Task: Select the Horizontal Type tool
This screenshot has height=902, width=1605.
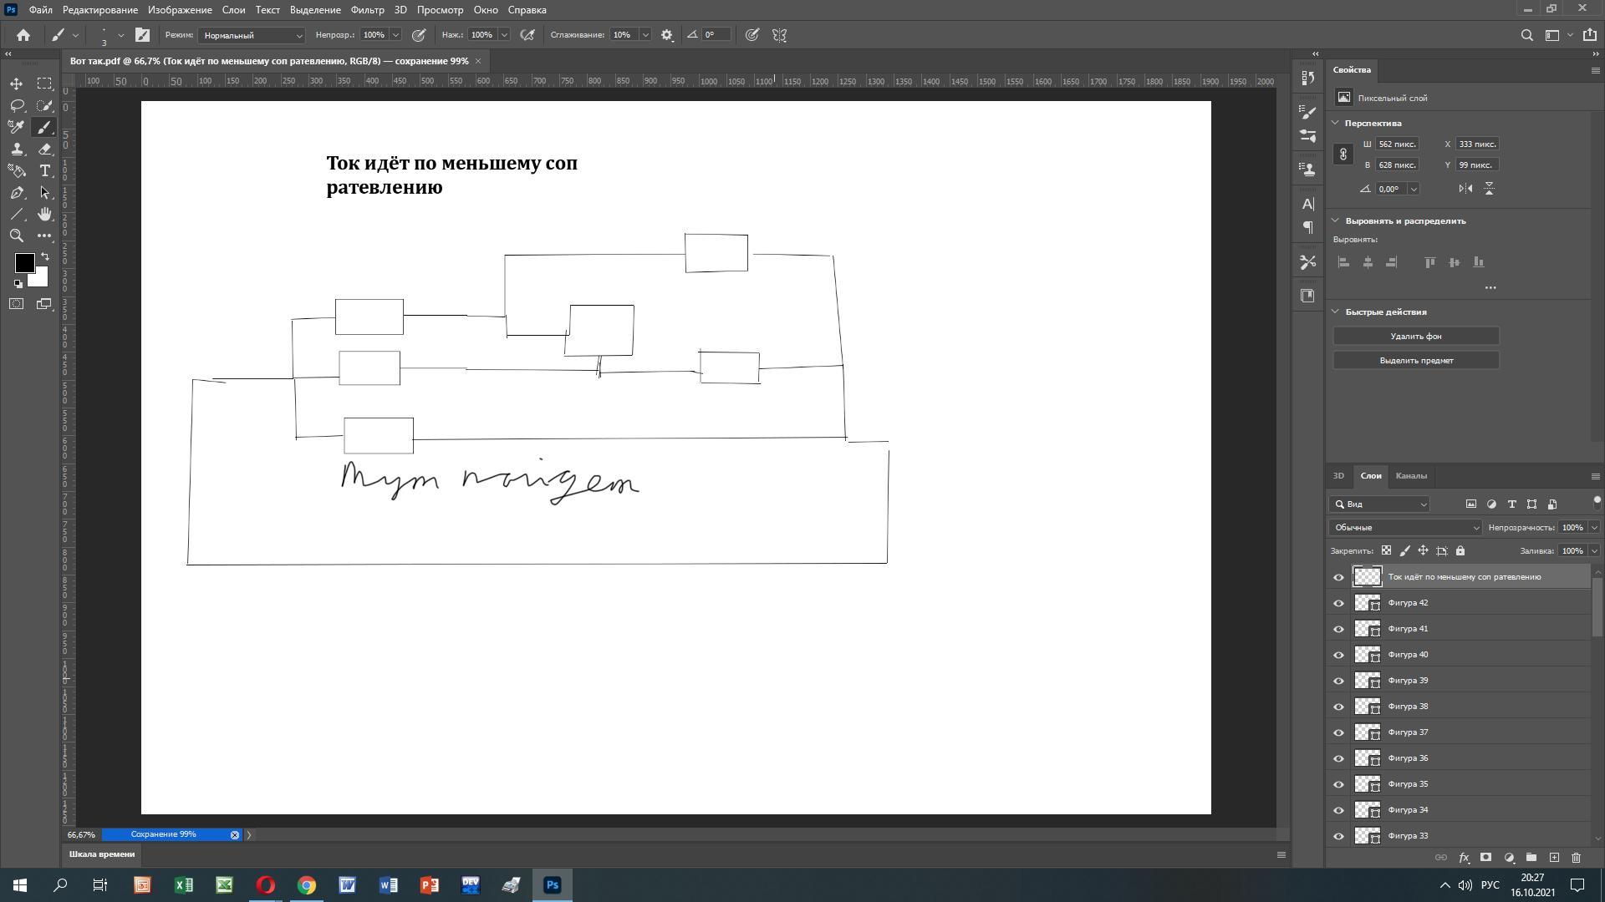Action: coord(45,170)
